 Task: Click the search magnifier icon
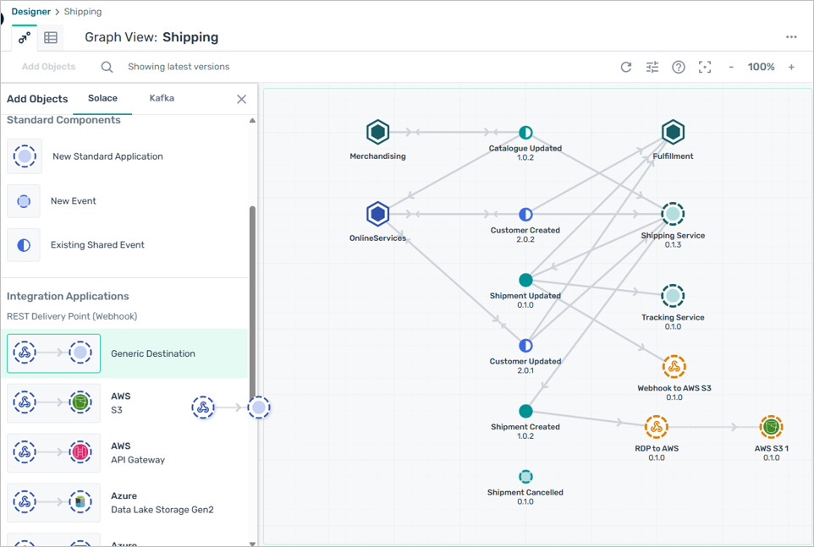point(107,67)
